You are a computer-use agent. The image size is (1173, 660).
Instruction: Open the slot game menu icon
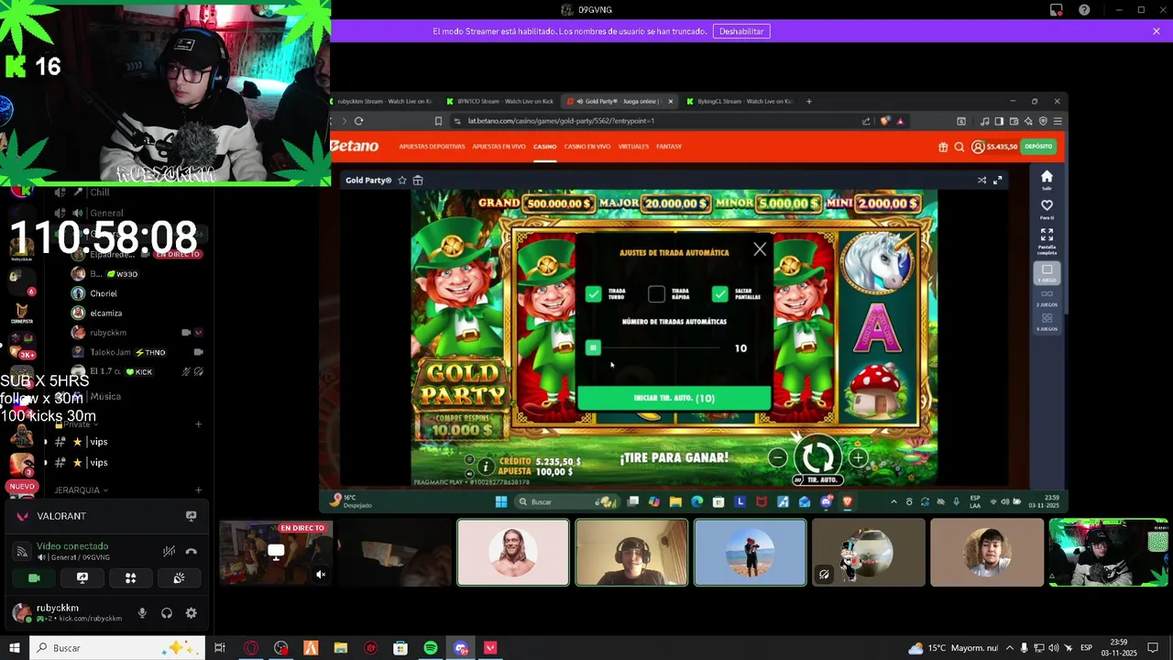pyautogui.click(x=469, y=460)
